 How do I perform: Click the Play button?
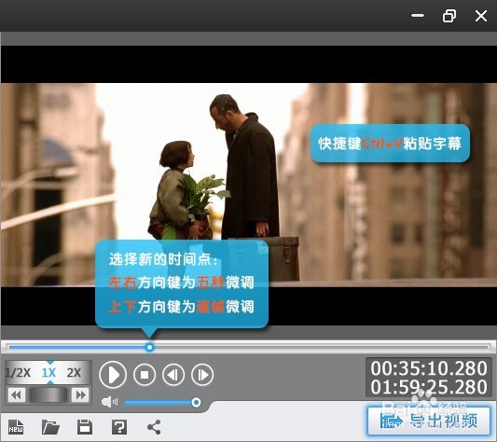point(113,375)
